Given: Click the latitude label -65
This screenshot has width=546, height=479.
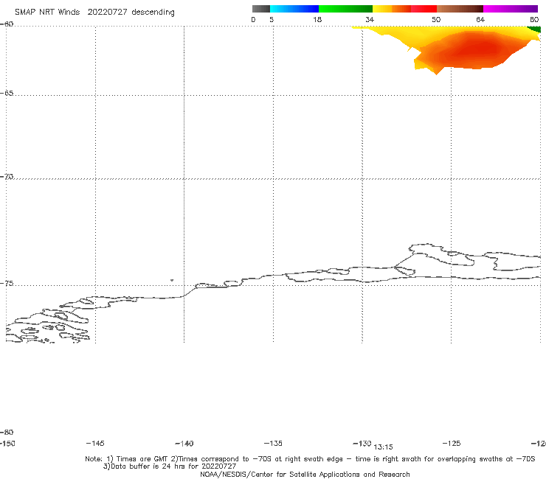Looking at the screenshot, I should 7,94.
